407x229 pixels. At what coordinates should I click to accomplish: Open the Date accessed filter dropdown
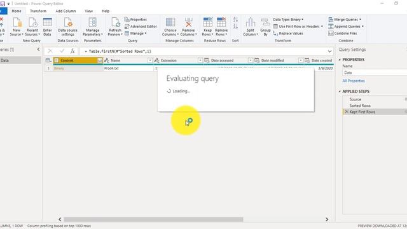[x=250, y=60]
